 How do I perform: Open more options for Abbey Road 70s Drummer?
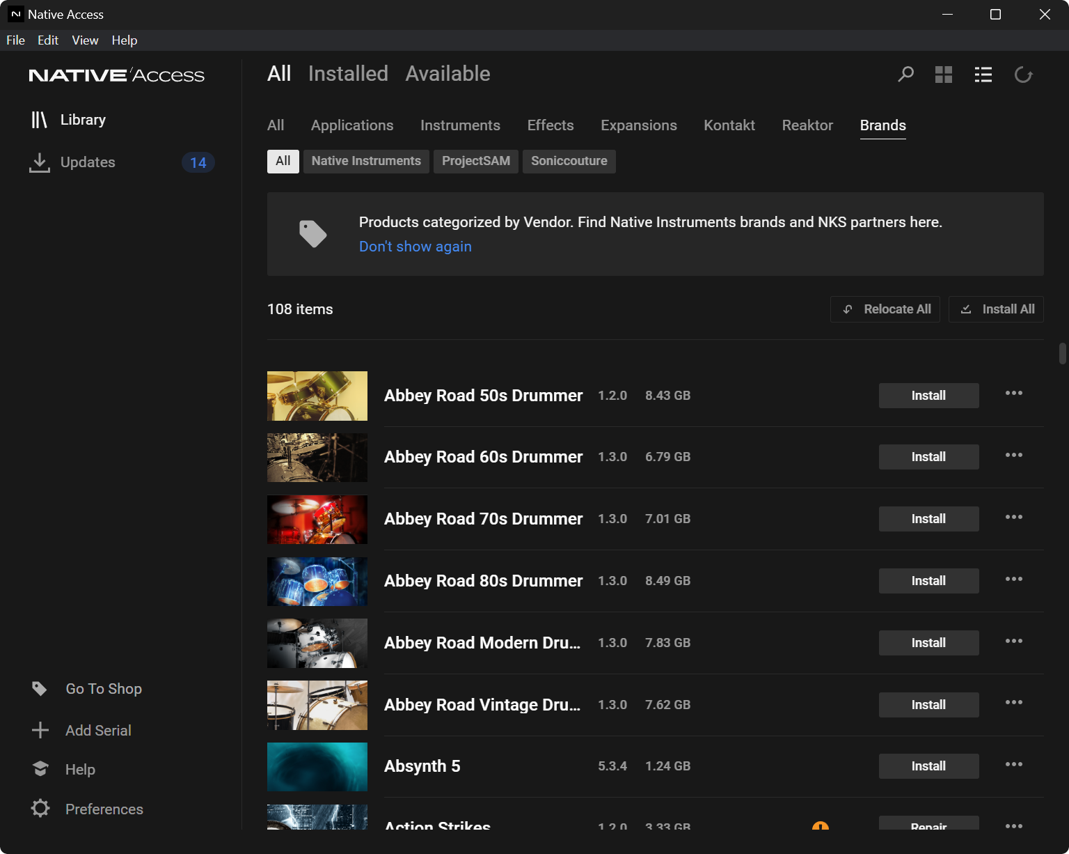pos(1014,518)
